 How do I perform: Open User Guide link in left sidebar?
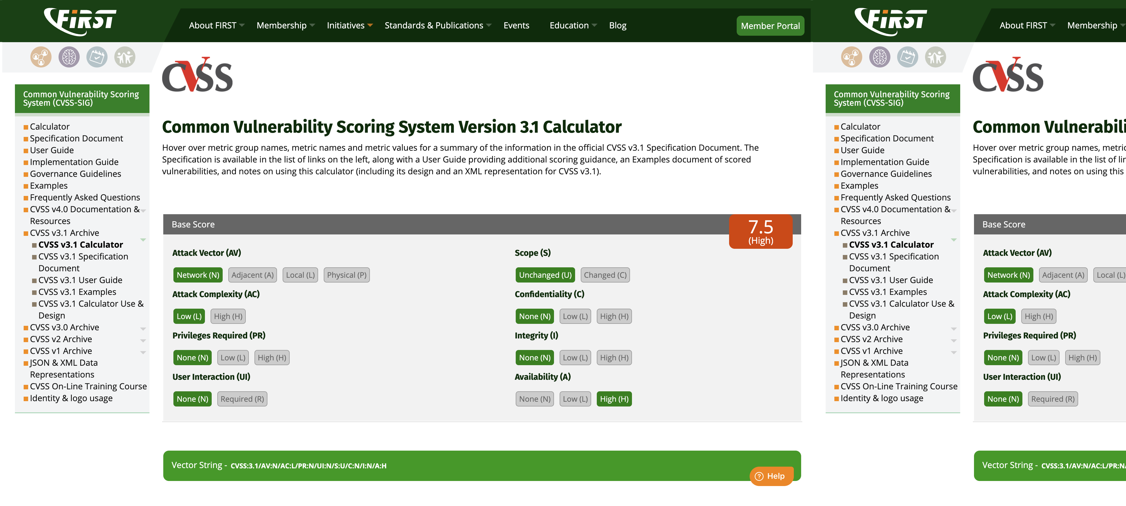point(52,150)
